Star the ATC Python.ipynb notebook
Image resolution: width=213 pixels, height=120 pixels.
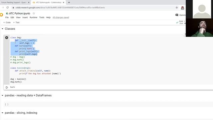pos(34,13)
